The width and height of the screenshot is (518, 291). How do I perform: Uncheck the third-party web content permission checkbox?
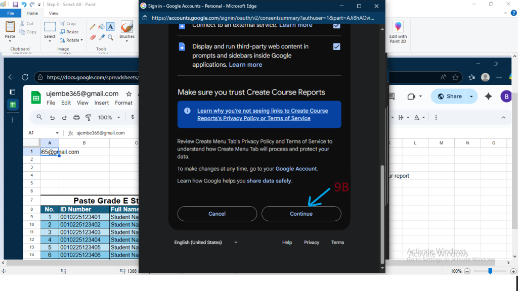point(336,46)
